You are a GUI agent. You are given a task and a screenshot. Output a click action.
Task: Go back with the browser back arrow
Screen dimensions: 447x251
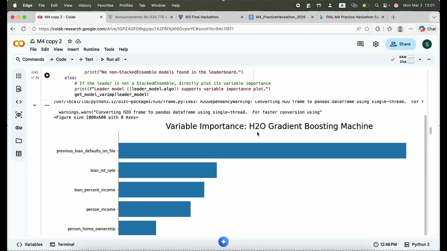[13, 29]
